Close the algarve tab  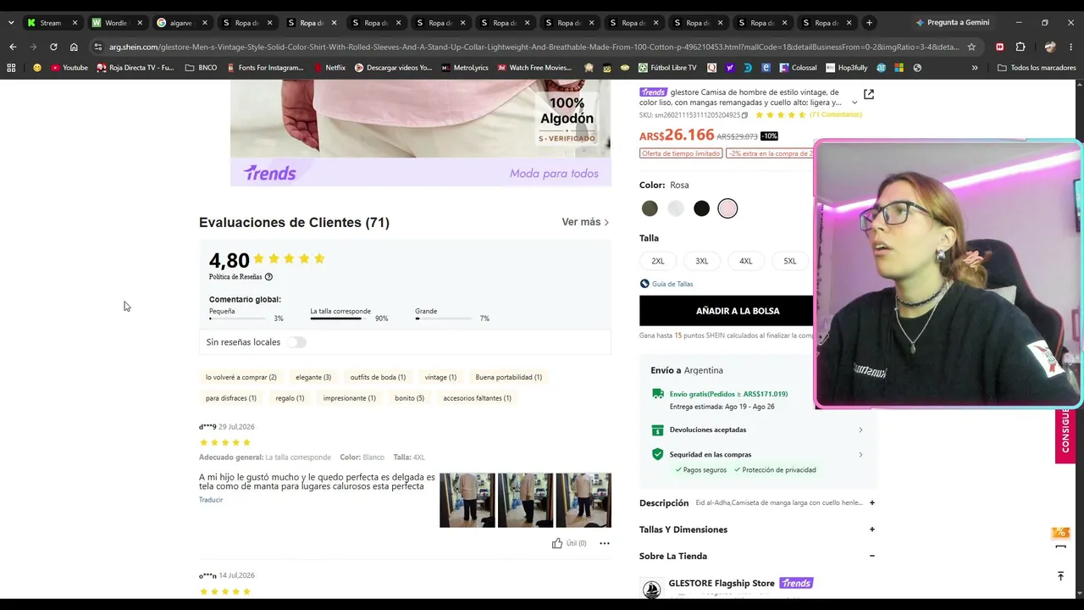click(204, 23)
